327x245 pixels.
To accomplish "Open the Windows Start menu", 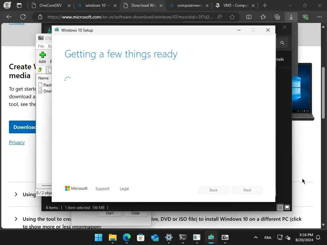I will [x=98, y=237].
